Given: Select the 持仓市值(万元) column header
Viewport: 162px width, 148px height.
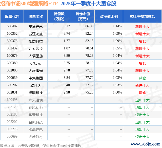Looking at the screenshot, I should (83, 16).
